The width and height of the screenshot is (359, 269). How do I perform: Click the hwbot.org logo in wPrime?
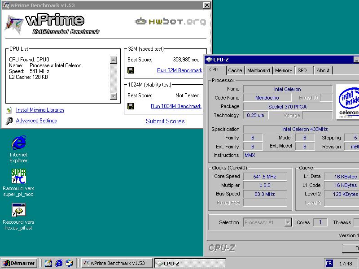pyautogui.click(x=171, y=22)
